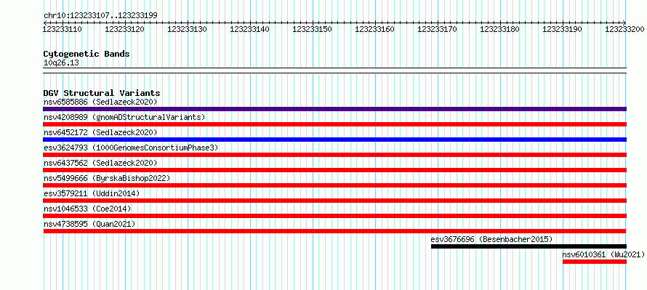
Task: Open the nsv1046533 (Coe2014) label
Action: [87, 209]
